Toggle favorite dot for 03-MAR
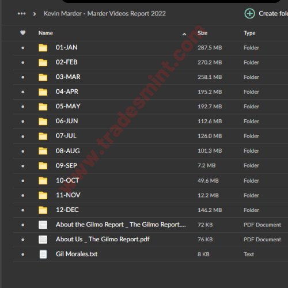Viewport: 288px width, 288px height. pos(23,77)
